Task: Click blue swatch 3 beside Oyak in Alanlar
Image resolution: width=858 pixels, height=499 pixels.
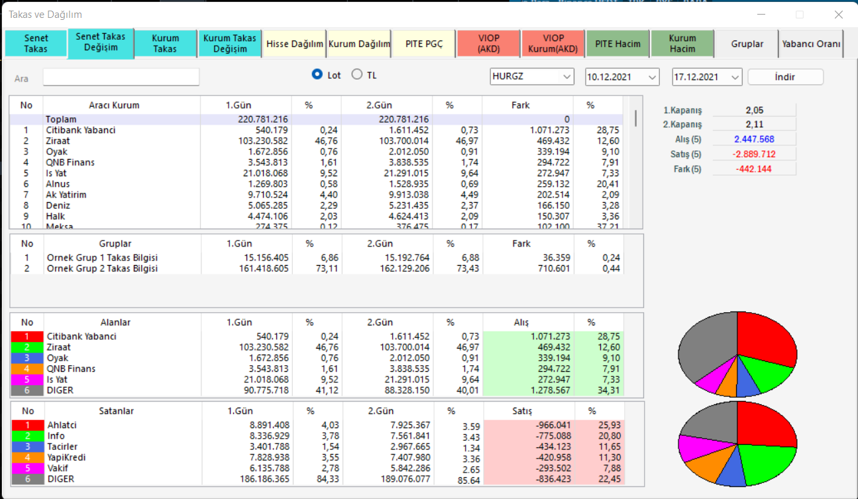Action: pyautogui.click(x=27, y=358)
